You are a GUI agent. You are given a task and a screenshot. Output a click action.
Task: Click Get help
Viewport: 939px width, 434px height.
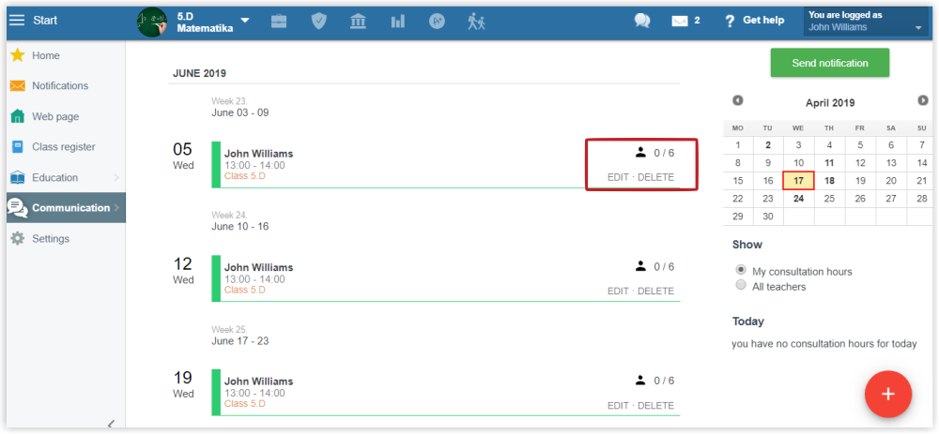[x=755, y=21]
